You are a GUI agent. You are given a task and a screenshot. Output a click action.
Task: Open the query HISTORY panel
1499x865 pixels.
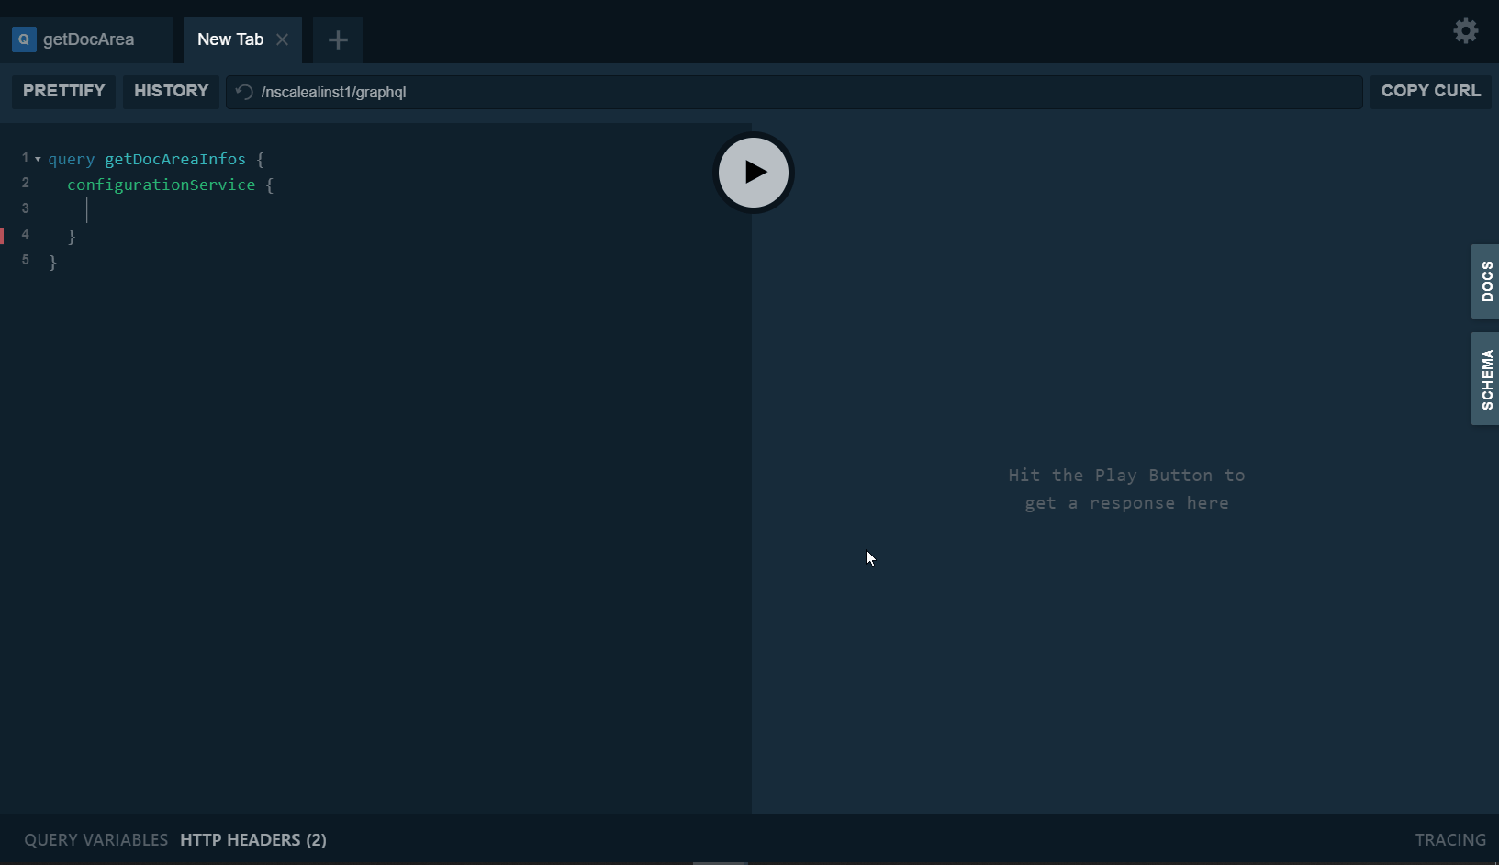(171, 91)
